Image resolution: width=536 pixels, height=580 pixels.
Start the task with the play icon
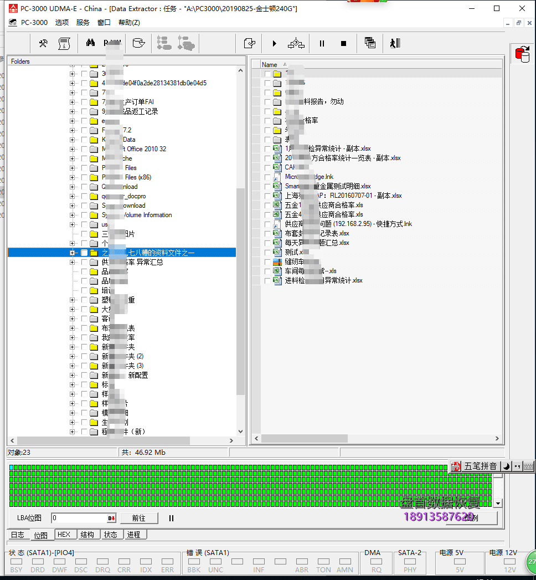[274, 43]
